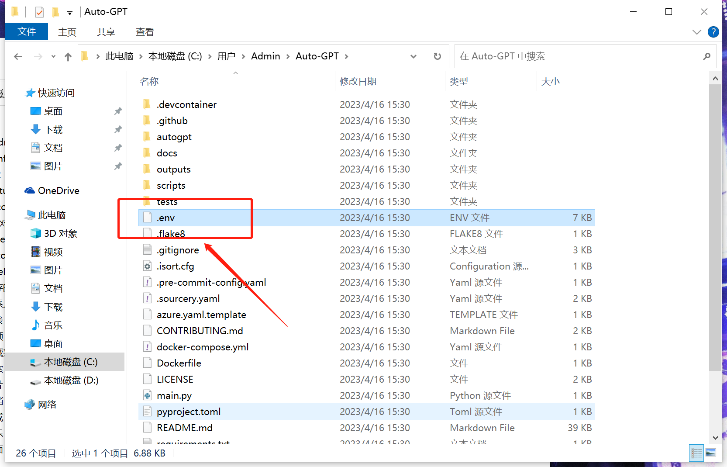
Task: Open the Help question mark icon
Action: [713, 32]
